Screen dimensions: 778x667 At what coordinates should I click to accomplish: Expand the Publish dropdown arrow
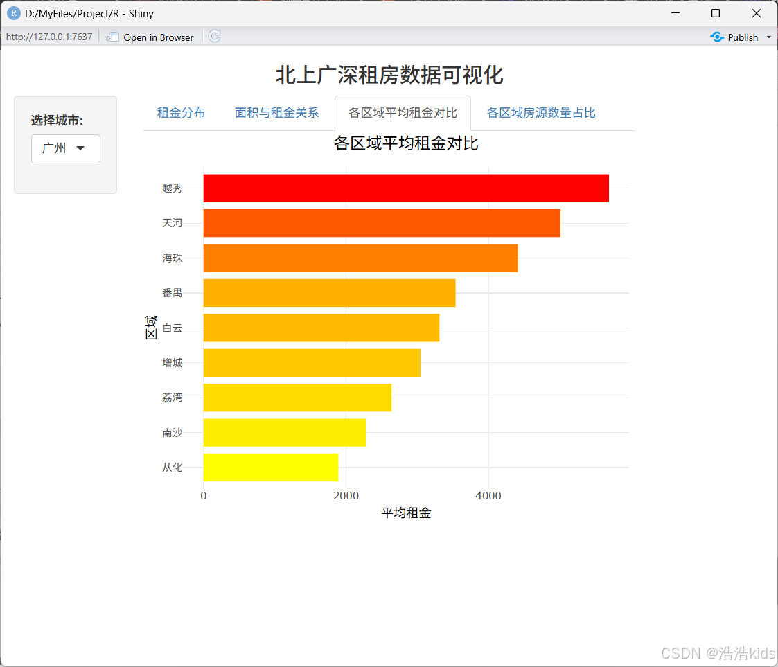click(x=768, y=37)
